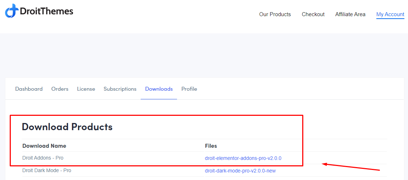Open the Our Products menu item
Screen dimensions: 408x180
click(x=275, y=15)
